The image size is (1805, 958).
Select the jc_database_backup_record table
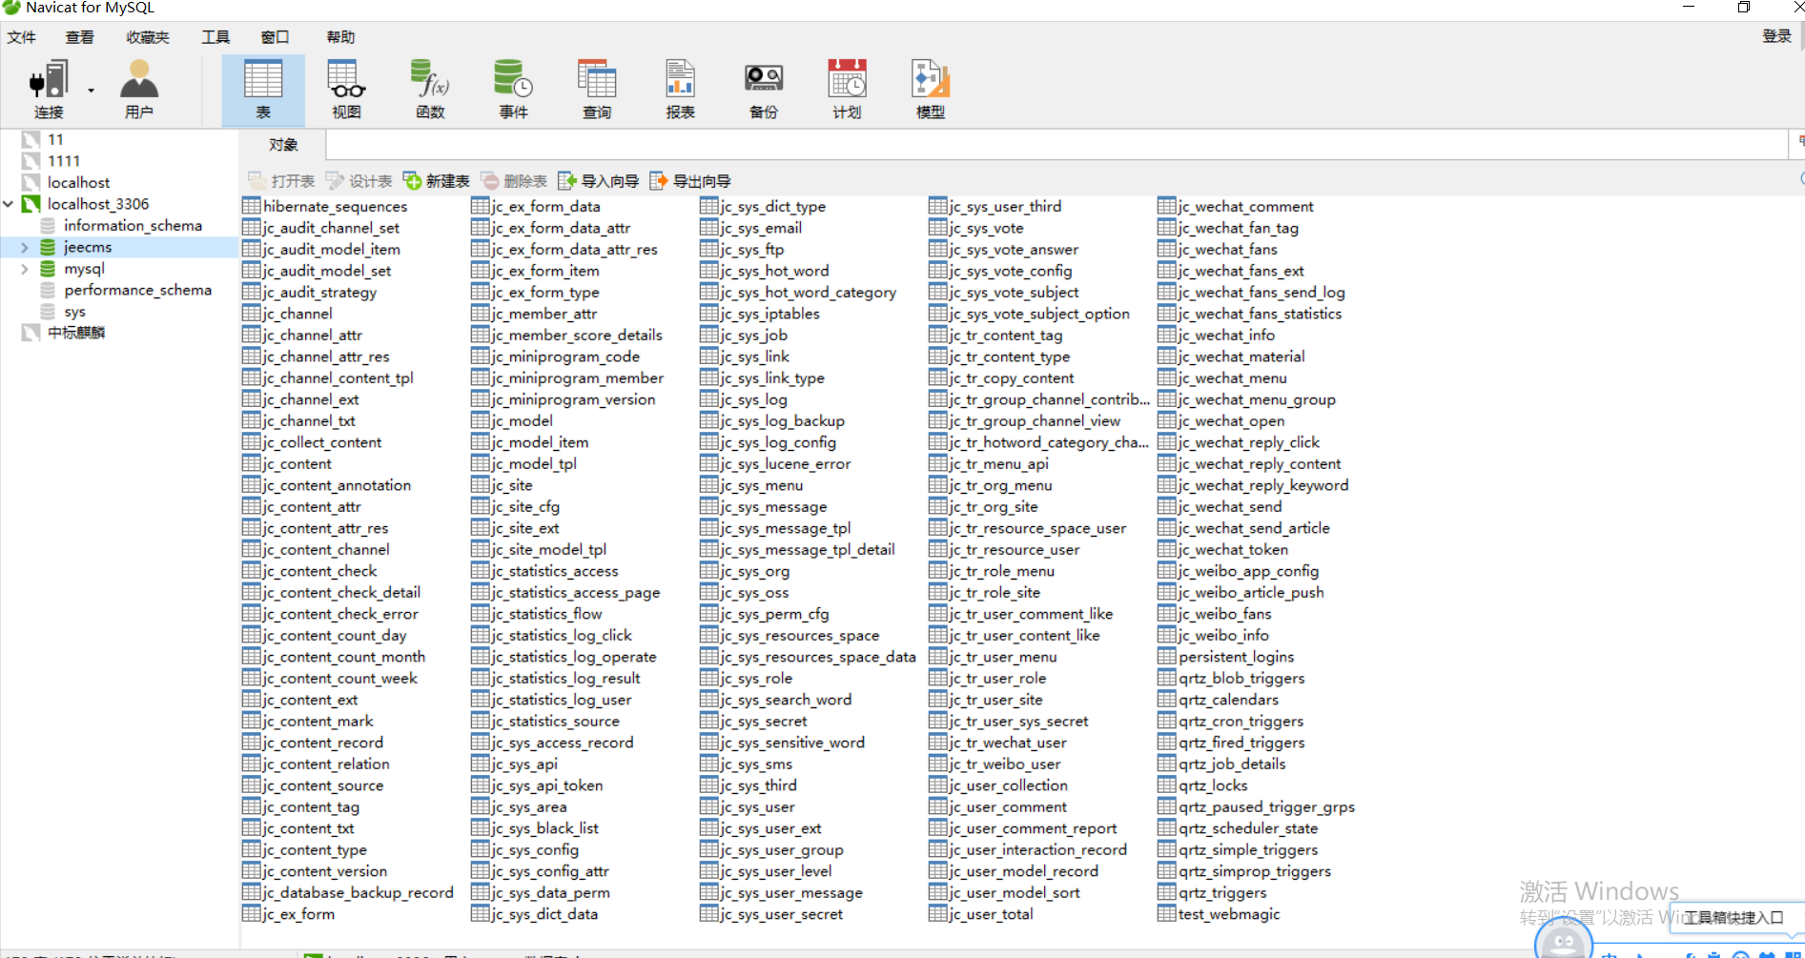(358, 892)
